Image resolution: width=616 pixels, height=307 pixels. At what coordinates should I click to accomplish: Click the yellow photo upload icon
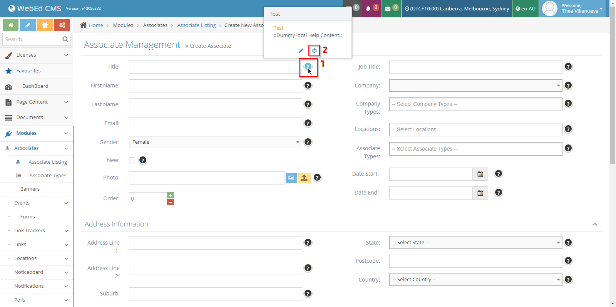pyautogui.click(x=304, y=178)
